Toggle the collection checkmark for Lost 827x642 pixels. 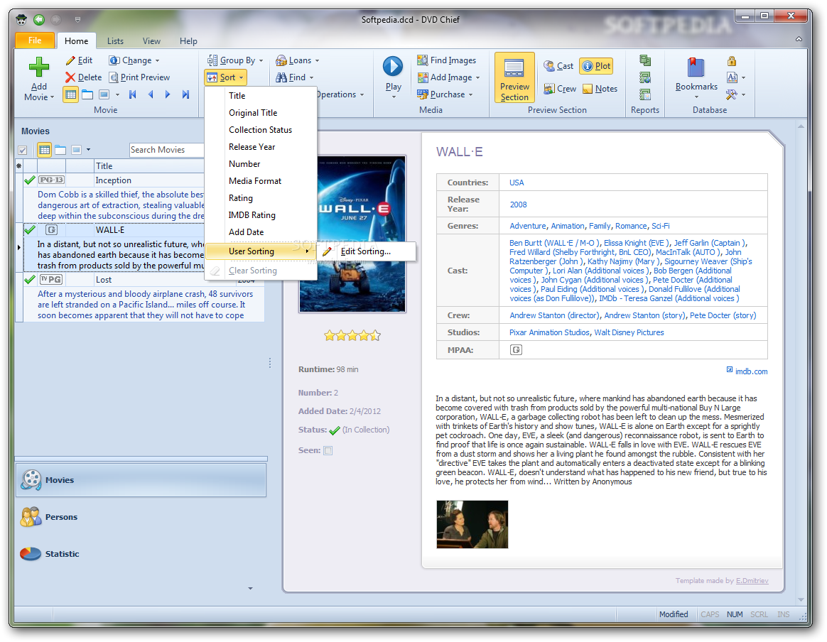tap(30, 280)
